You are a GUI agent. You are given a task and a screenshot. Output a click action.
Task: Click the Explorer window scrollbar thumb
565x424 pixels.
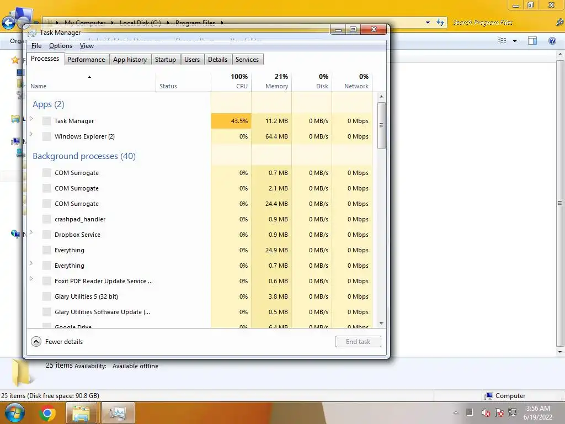point(560,203)
